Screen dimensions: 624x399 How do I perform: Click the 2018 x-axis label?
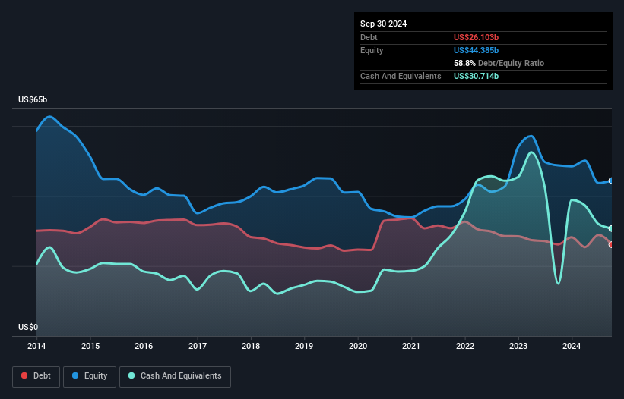pos(251,346)
